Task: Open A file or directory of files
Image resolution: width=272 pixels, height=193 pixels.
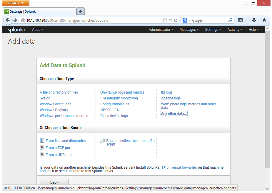Action: click(59, 92)
